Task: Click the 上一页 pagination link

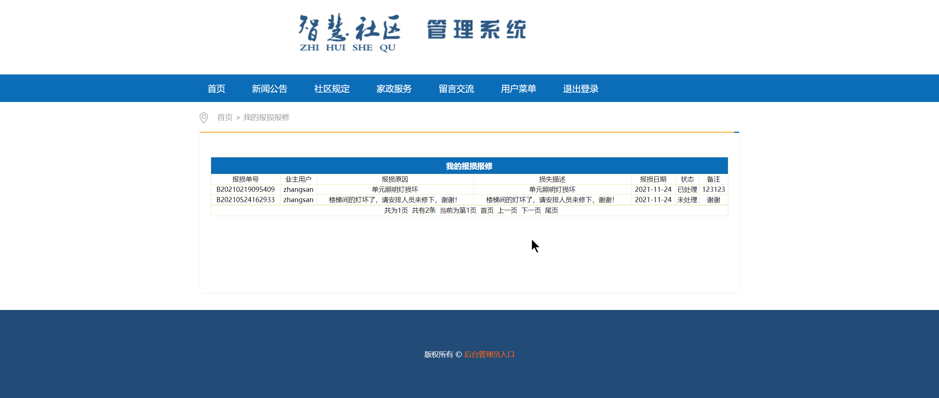Action: [507, 211]
